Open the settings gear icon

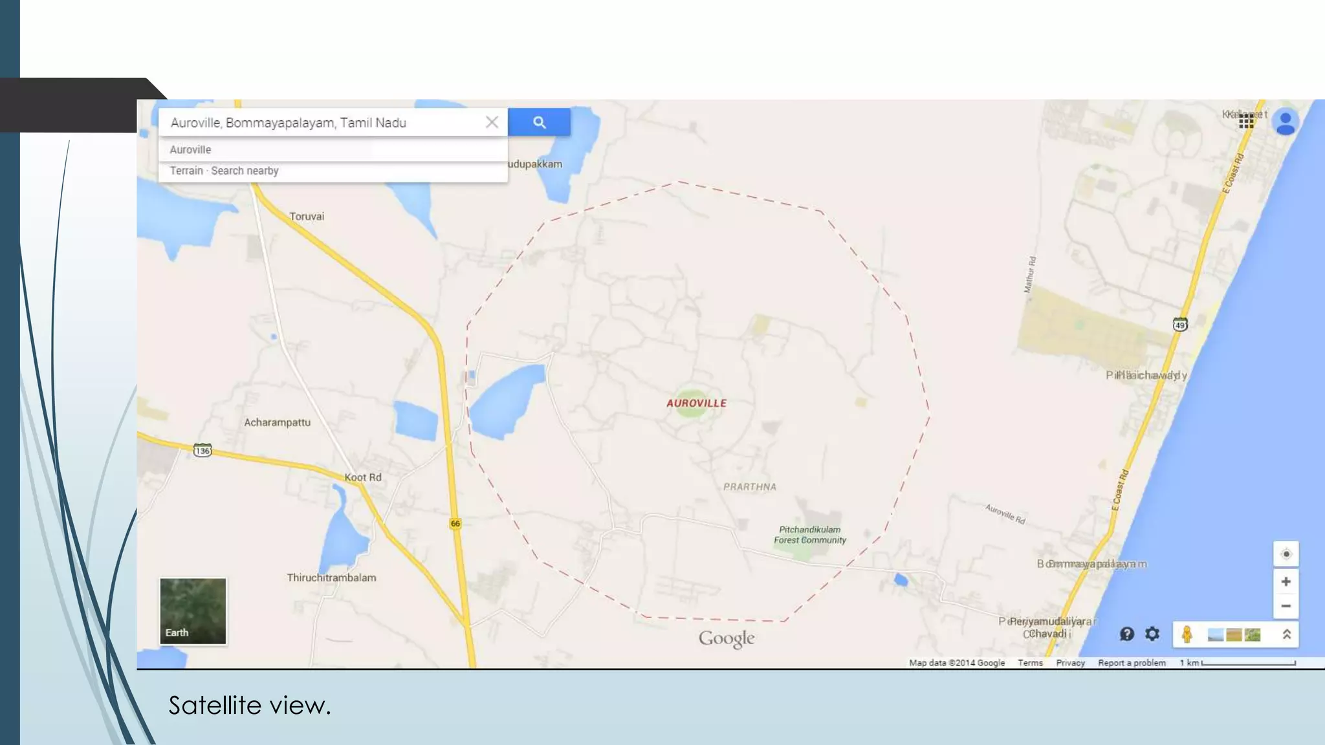click(1152, 634)
